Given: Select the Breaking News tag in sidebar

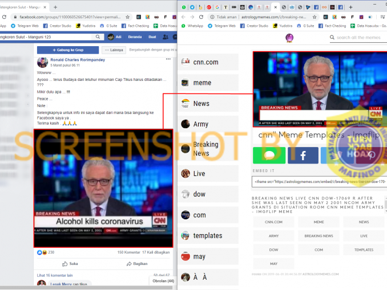Looking at the screenshot, I should point(208,149).
